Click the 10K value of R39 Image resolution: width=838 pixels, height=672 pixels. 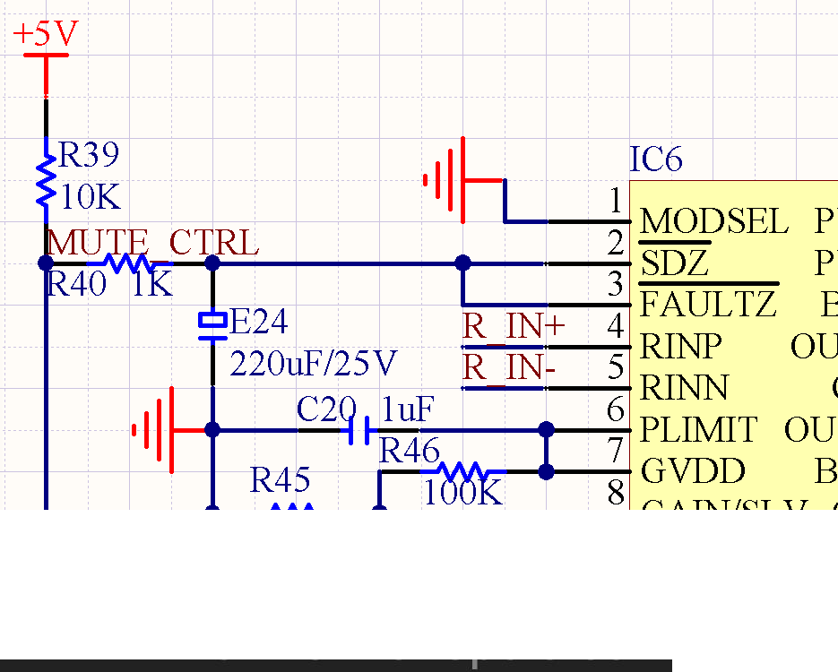[x=91, y=196]
